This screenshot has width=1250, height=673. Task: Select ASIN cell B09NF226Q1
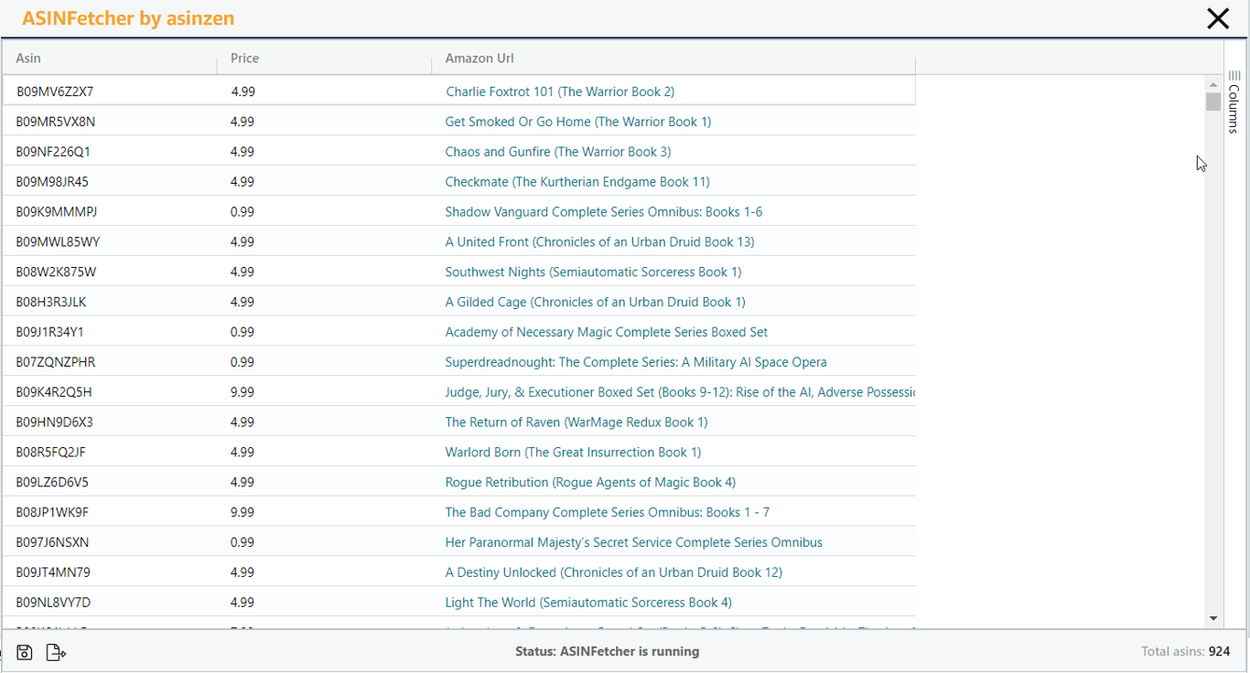[53, 152]
